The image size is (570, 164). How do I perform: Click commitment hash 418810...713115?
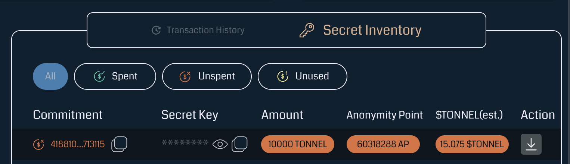[x=78, y=144]
